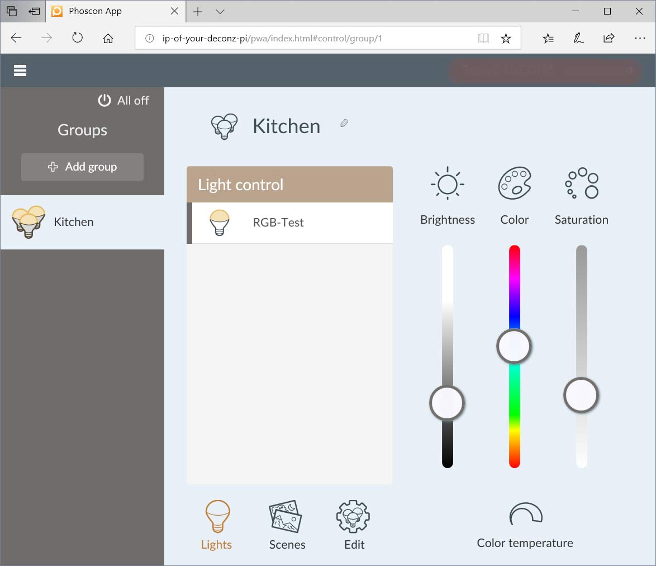Click the Brightness sun icon
Viewport: 656px width, 566px height.
447,183
